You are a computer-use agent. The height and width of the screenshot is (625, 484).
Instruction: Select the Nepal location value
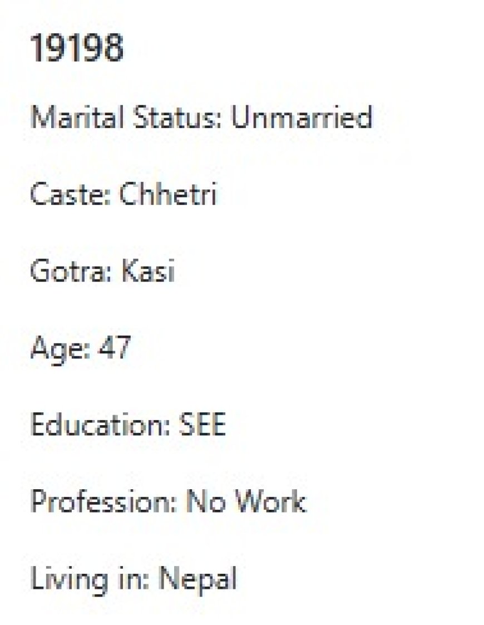(197, 579)
